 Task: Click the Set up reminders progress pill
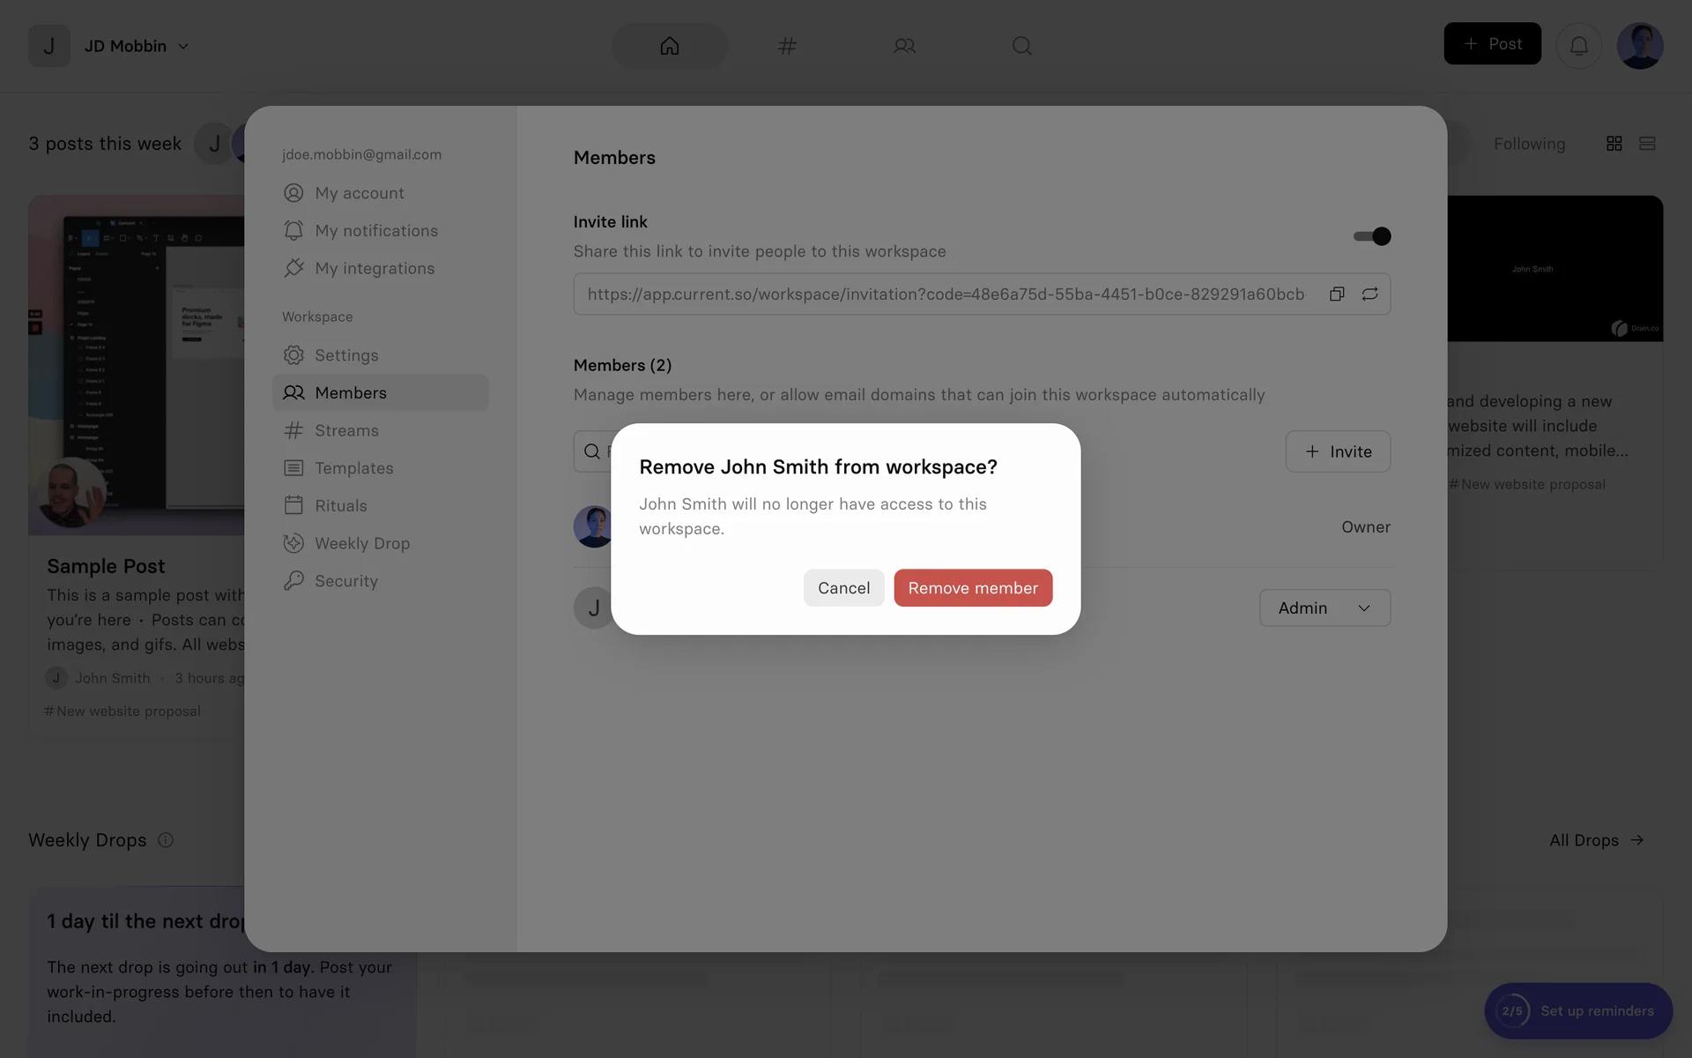pyautogui.click(x=1578, y=1011)
